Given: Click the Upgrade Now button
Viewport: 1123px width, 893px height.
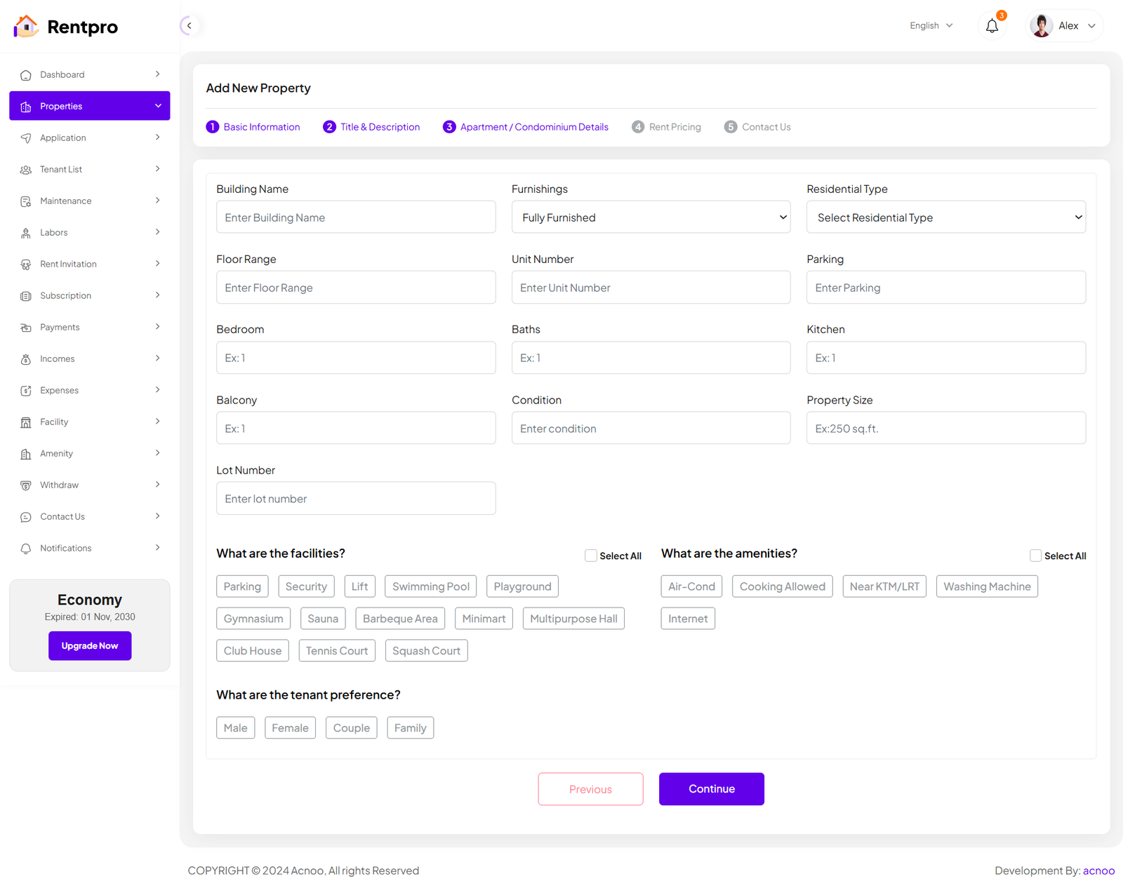Looking at the screenshot, I should [90, 645].
